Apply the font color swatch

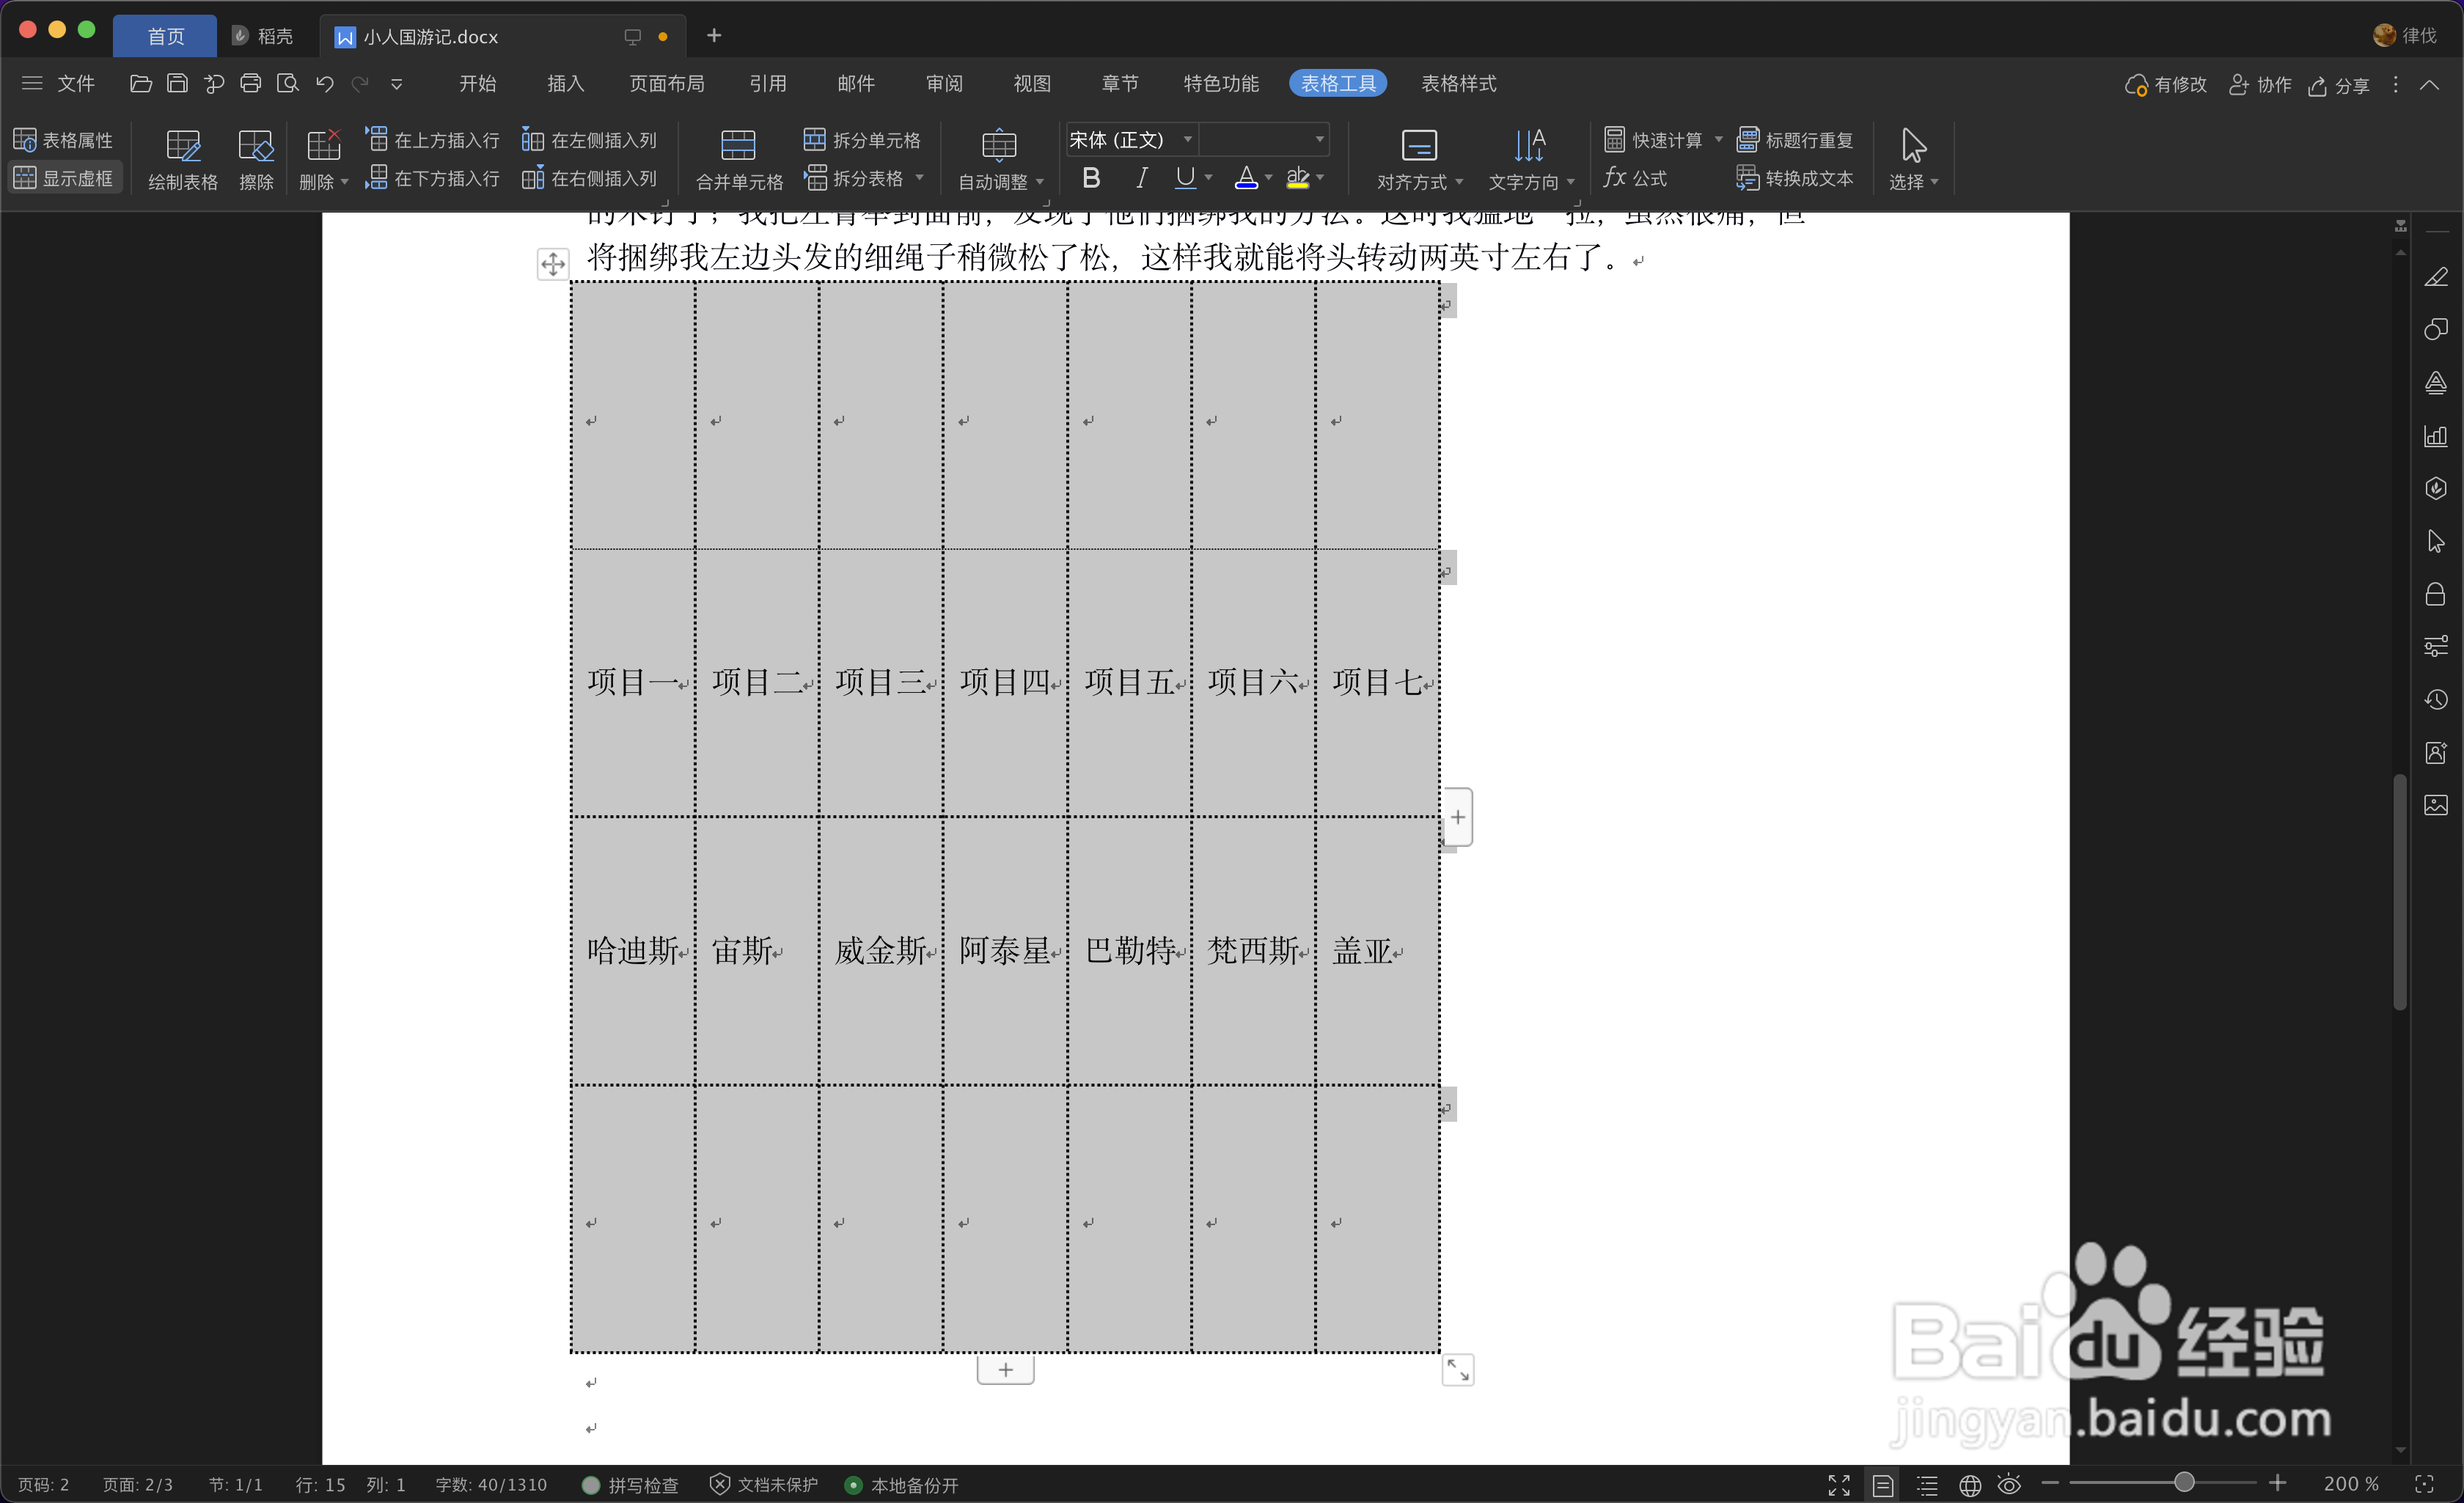[x=1246, y=178]
